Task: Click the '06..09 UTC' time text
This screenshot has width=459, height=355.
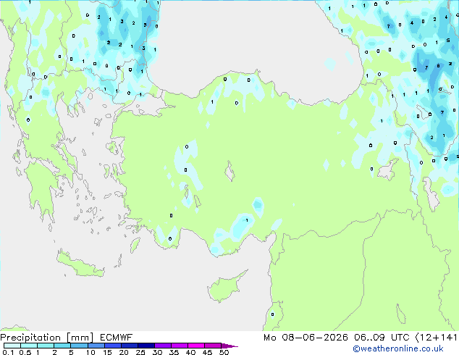Action: (382, 338)
